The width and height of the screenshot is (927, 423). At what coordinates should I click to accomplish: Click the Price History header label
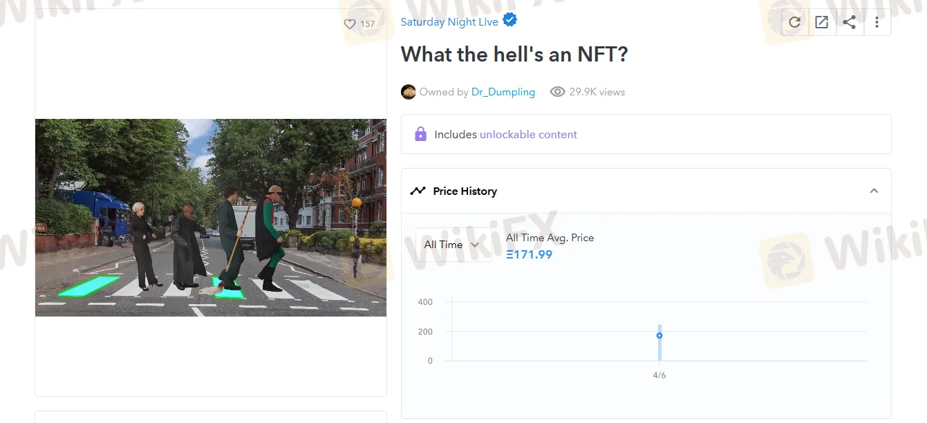coord(465,191)
